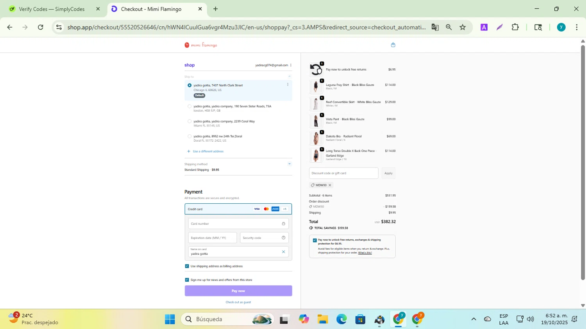Open account options beside yadiracg074@gmail.com

tap(291, 65)
